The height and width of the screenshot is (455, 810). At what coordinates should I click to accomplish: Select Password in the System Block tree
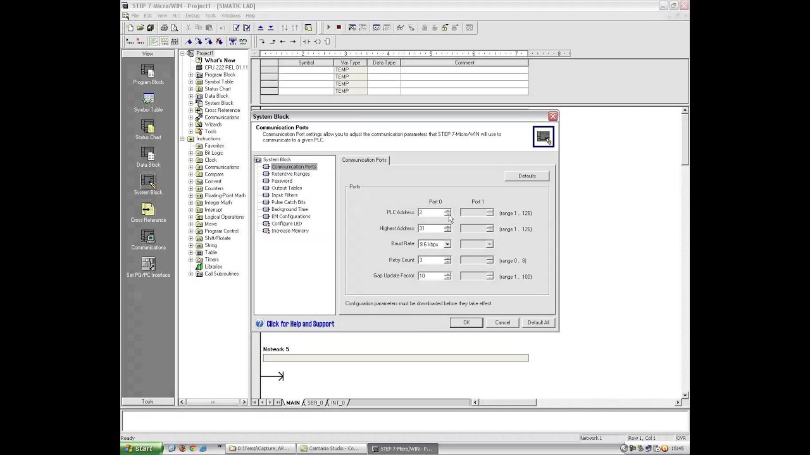(x=282, y=181)
